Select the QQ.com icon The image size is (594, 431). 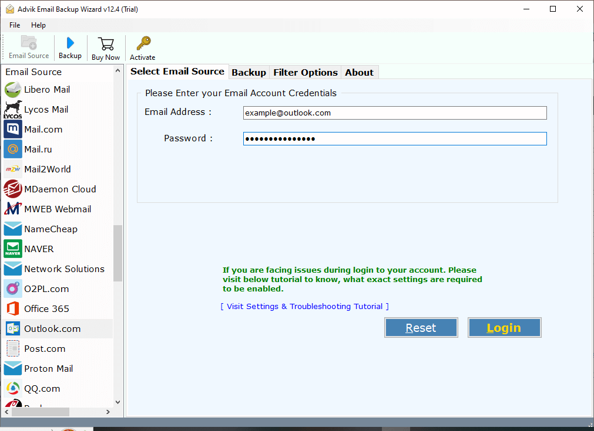[13, 388]
